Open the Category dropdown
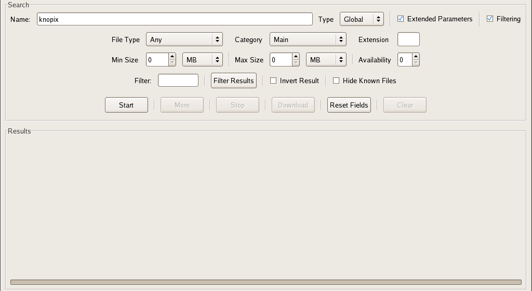532x291 pixels. [x=308, y=39]
